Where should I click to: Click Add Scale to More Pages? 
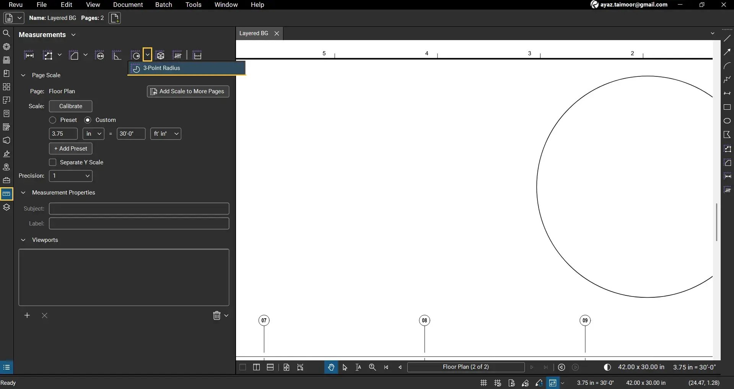[x=188, y=91]
